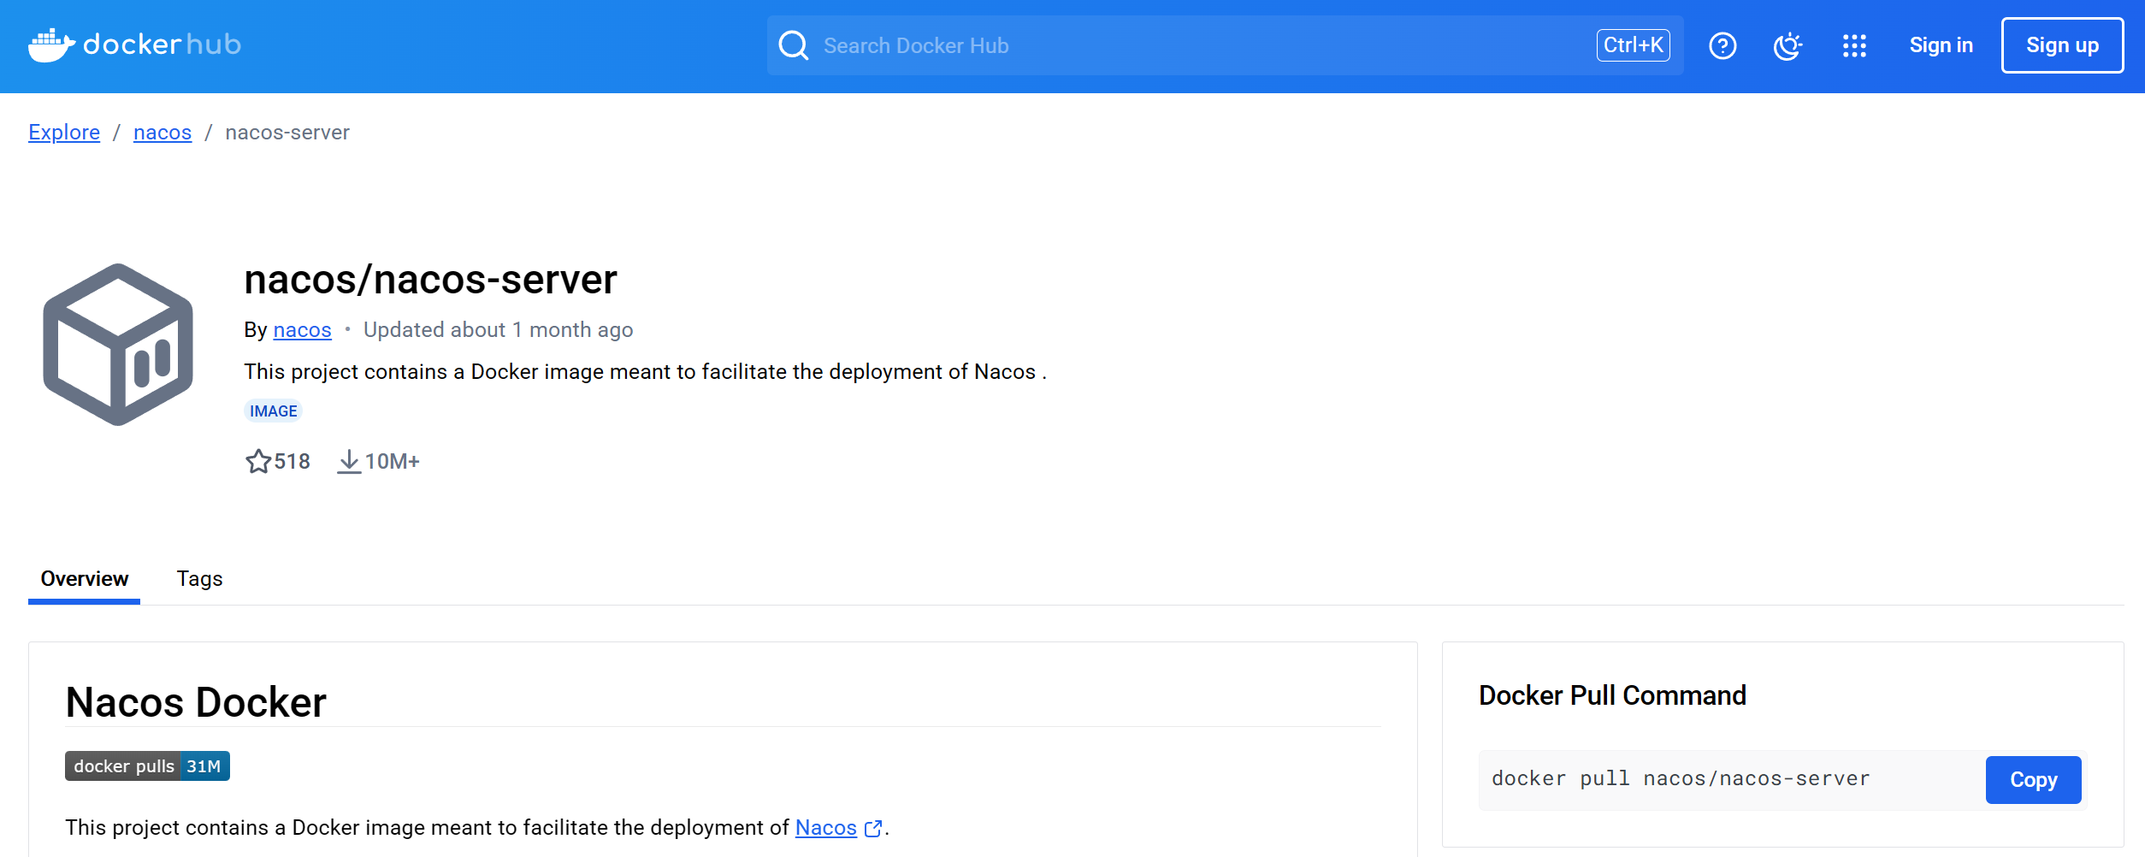Click the star icon next to 518

click(x=257, y=462)
